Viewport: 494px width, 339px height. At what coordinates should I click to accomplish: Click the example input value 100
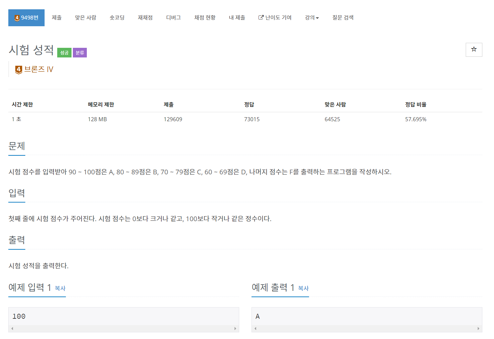tap(19, 316)
